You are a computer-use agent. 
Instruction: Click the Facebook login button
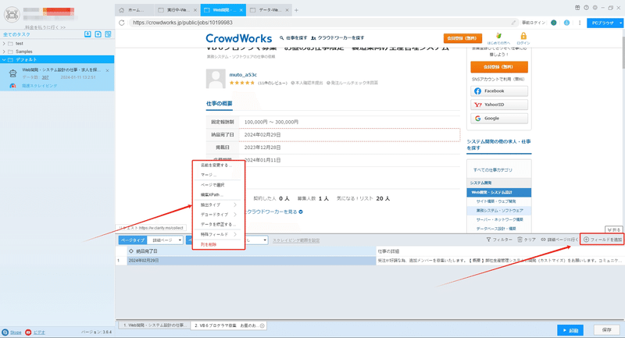pos(499,91)
